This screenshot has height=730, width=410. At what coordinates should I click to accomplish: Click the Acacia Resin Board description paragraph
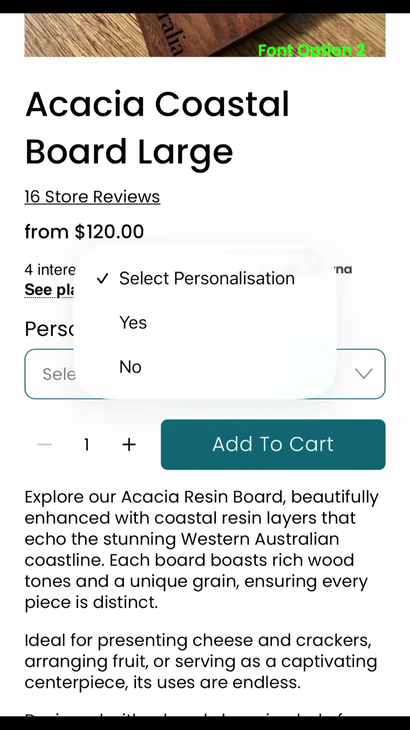click(201, 549)
